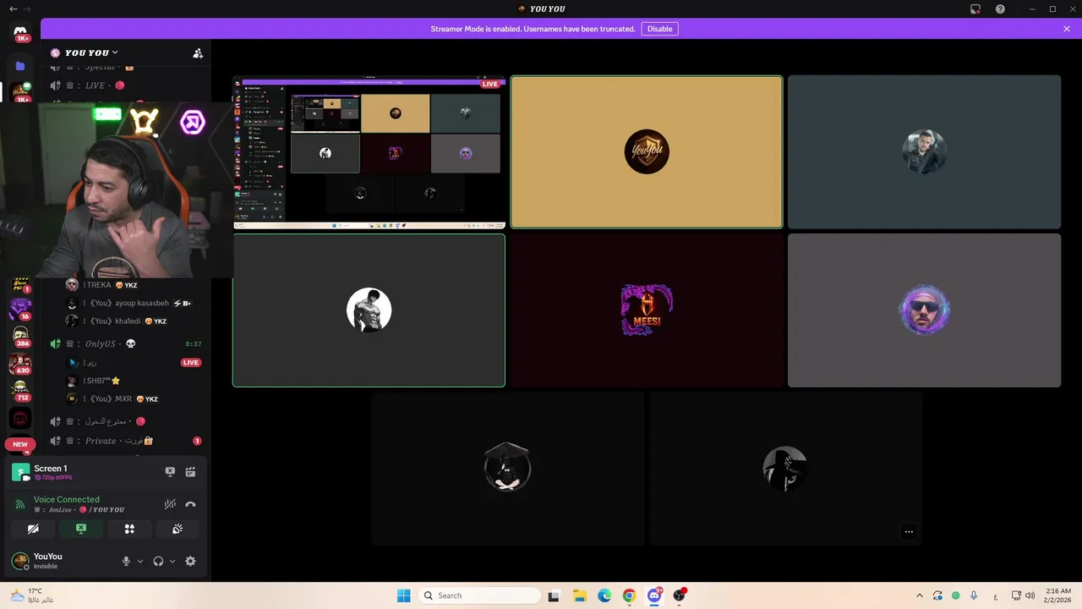Open the YouYou user avatar status menu
This screenshot has height=609, width=1082.
point(20,561)
